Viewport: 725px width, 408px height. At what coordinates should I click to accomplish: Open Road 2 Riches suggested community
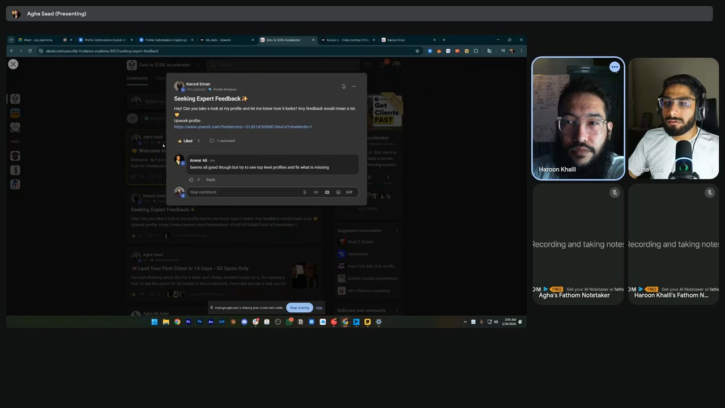(360, 242)
